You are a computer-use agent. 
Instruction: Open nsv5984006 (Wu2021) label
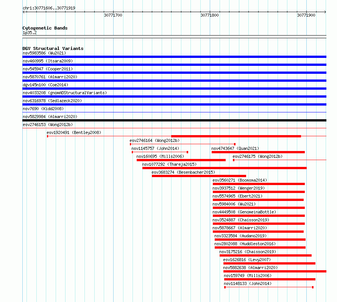click(234, 204)
